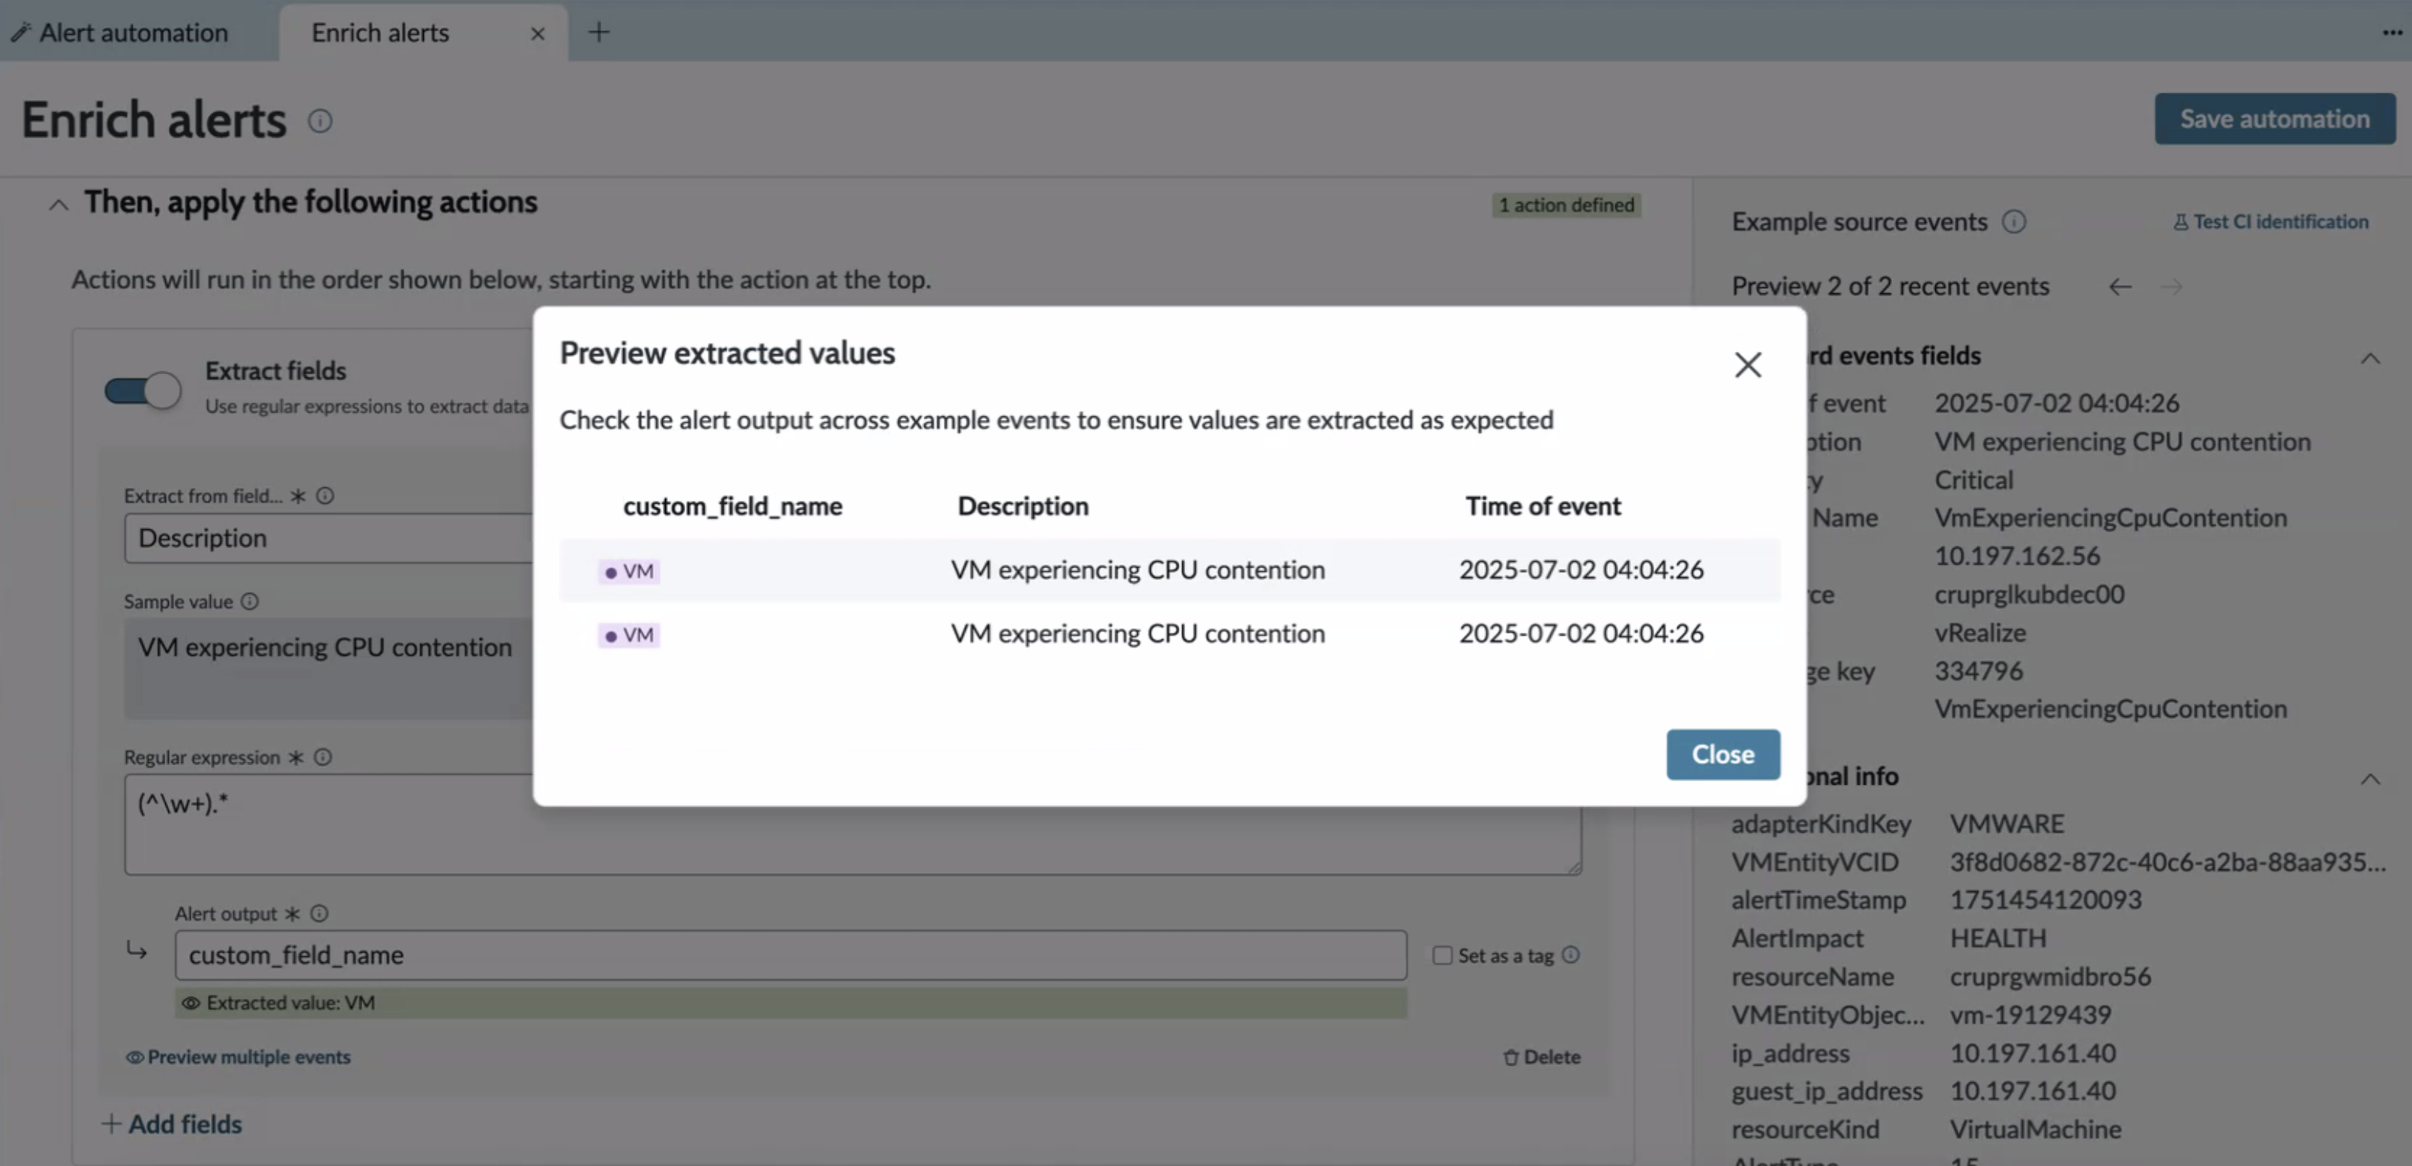Viewport: 2412px width, 1166px height.
Task: Open the three-dot menu at the top right
Action: tap(2393, 33)
